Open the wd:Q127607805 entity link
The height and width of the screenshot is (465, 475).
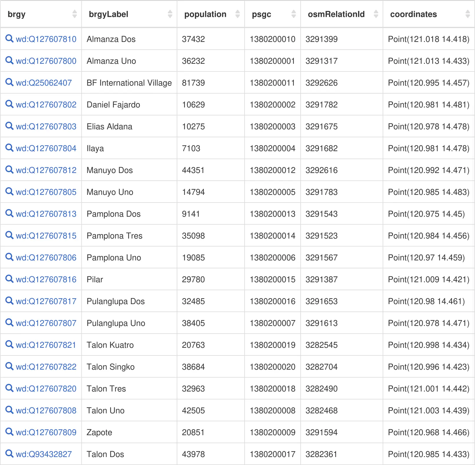tap(46, 192)
